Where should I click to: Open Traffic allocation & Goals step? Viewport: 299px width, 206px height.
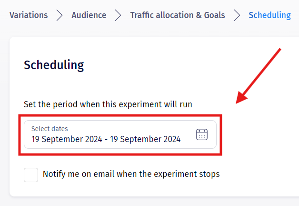(177, 15)
